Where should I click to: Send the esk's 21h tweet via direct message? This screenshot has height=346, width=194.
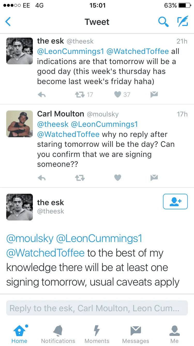point(154,95)
